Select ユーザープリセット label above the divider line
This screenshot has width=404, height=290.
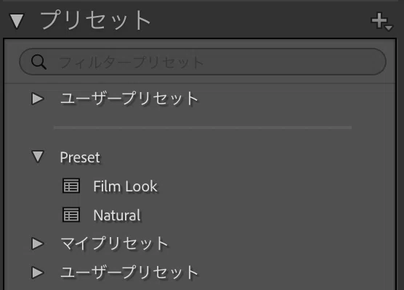[x=129, y=99]
